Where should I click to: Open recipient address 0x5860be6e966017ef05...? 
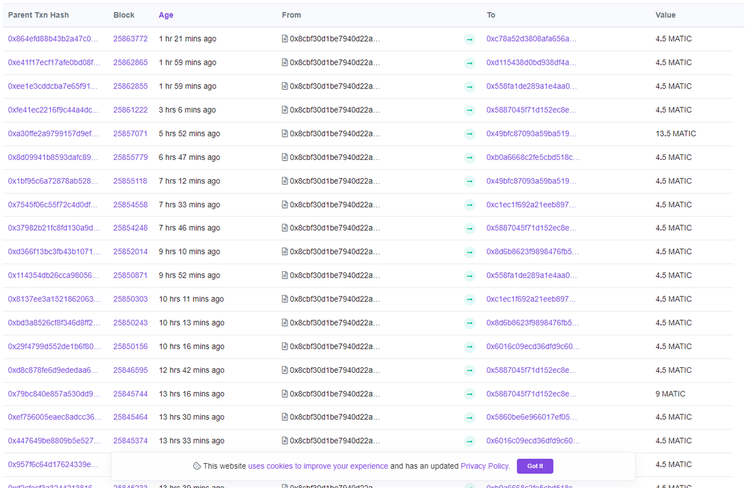point(532,417)
